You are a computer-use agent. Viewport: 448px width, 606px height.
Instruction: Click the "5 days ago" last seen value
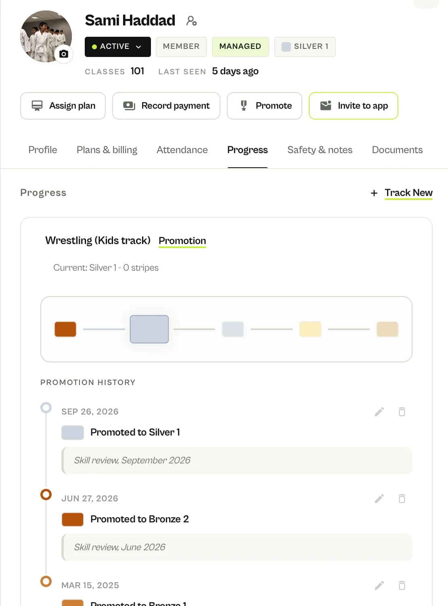tap(235, 71)
